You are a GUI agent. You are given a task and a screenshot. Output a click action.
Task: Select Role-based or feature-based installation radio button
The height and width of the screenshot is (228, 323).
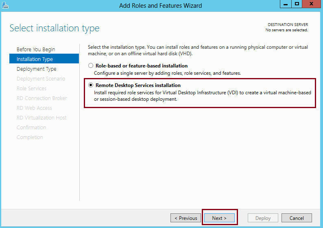coord(91,66)
